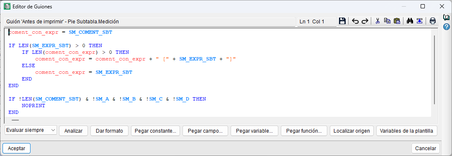Open the Pegar constante... dialog
The height and width of the screenshot is (156, 452).
pos(156,131)
